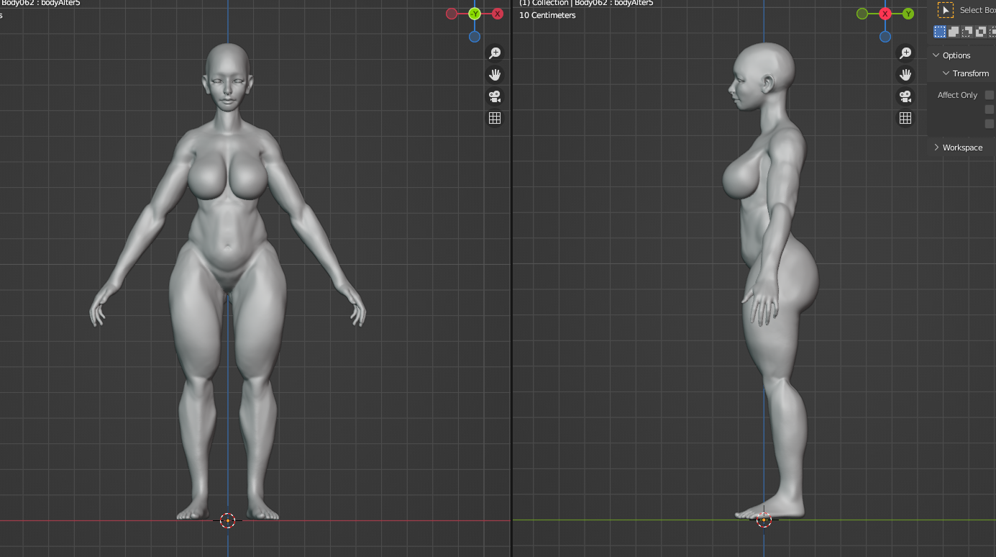Expand the Workspace panel
Screen dimensions: 996x557
point(936,148)
